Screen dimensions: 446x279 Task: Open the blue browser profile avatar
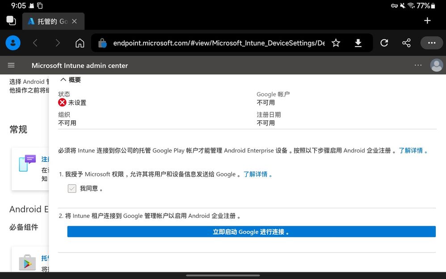[x=13, y=43]
